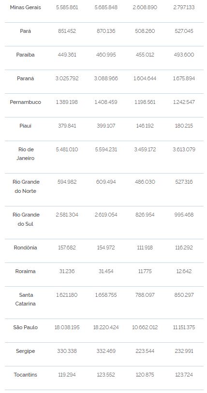207x393 pixels.
Task: Click the Paraíba value 449.361
Action: click(x=67, y=55)
